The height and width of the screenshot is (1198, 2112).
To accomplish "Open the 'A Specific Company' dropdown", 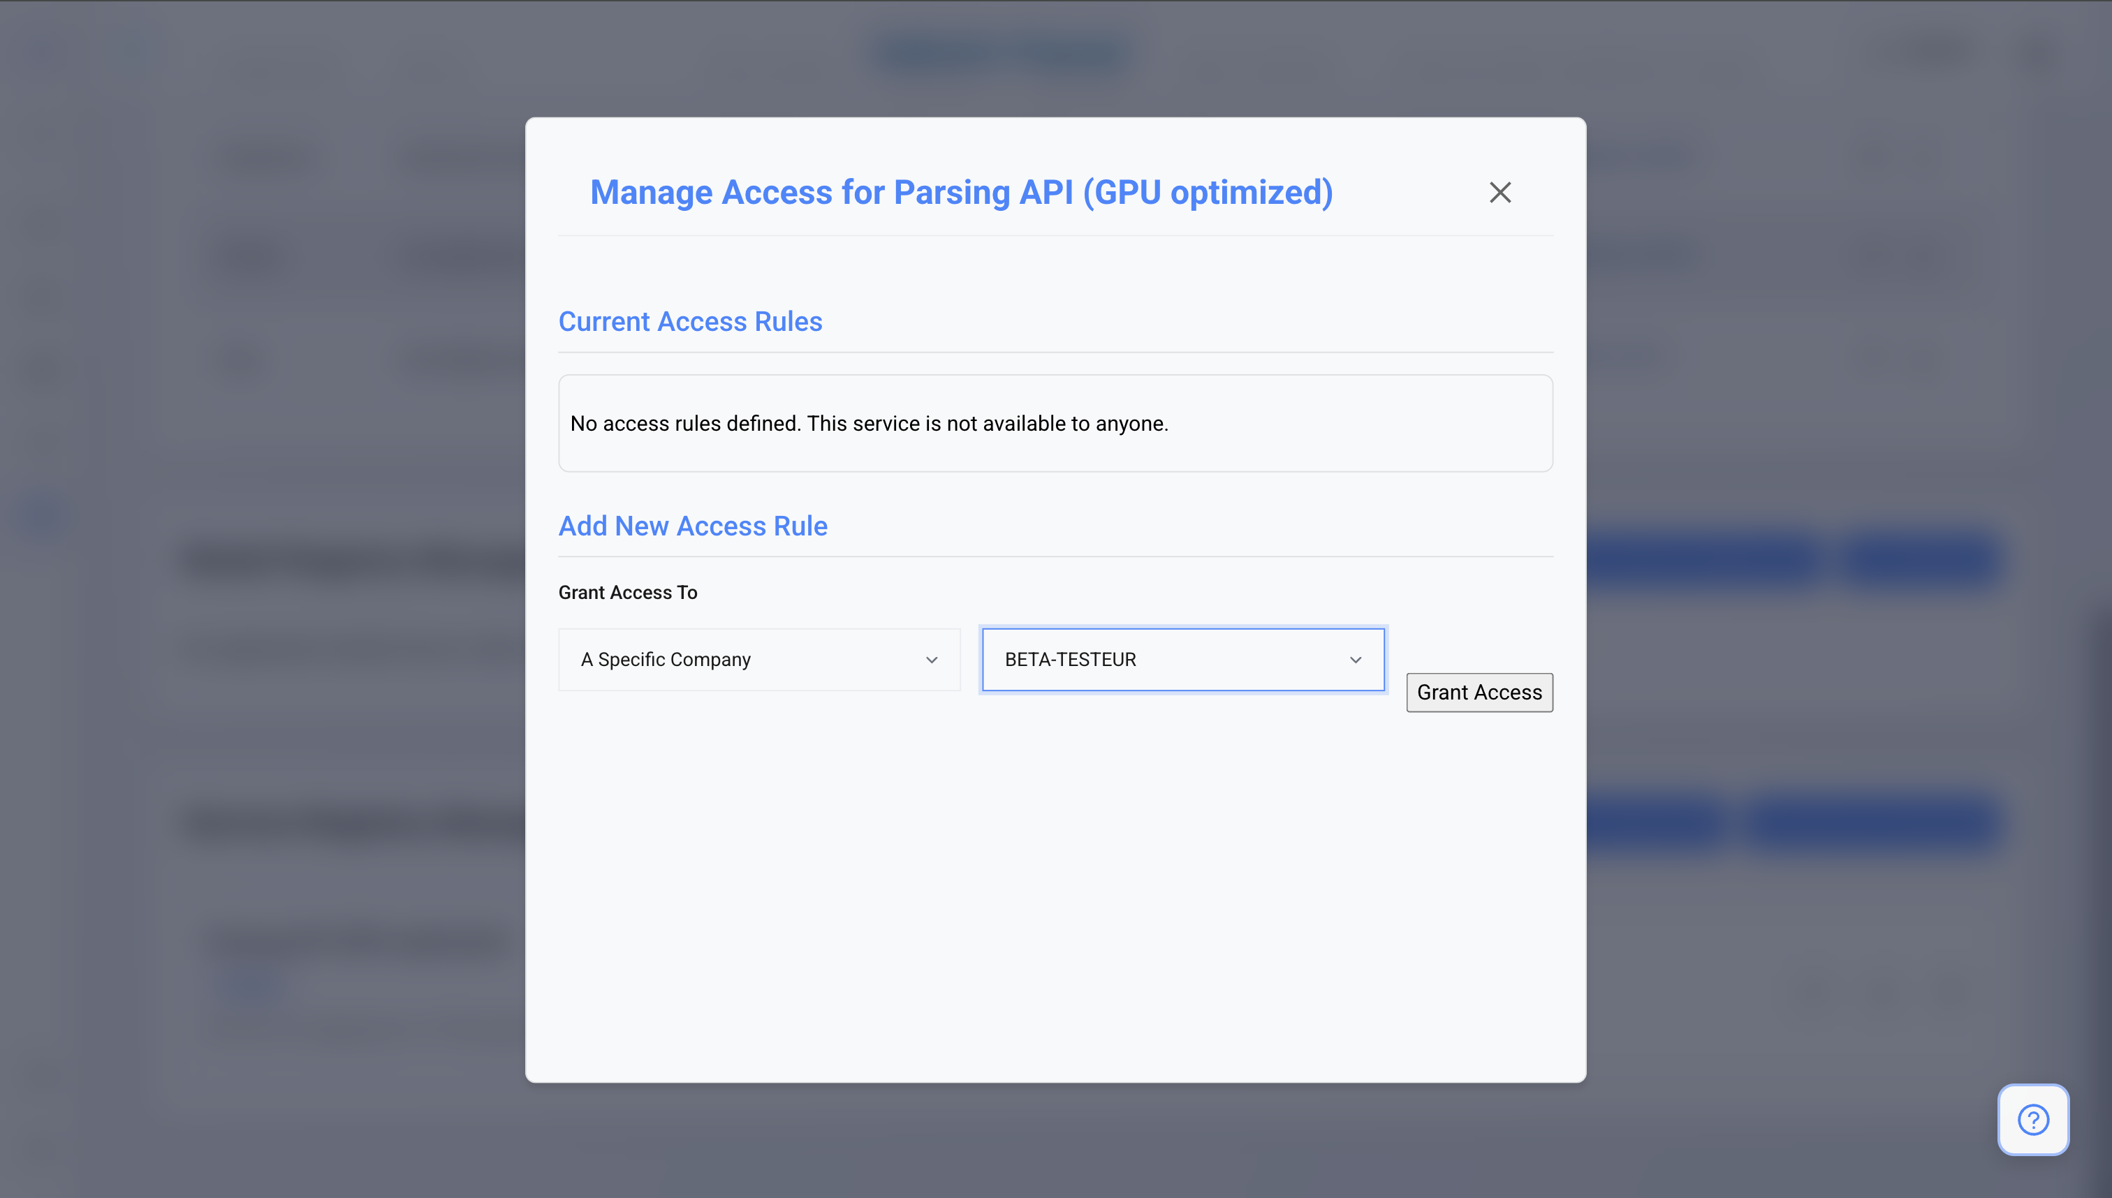I will (759, 659).
